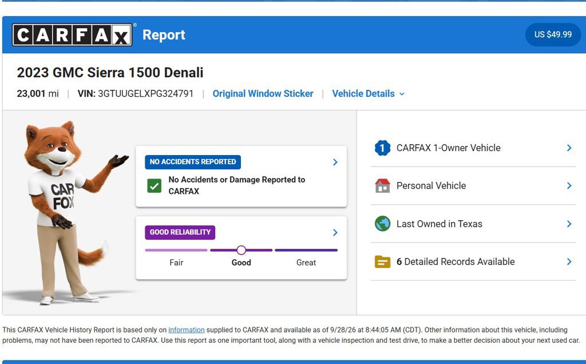Screen dimensions: 586x364
Task: Open 6 Detailed Records Available chevron
Action: click(569, 262)
